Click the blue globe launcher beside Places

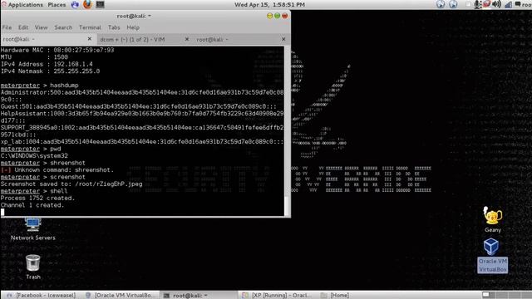tap(75, 4)
